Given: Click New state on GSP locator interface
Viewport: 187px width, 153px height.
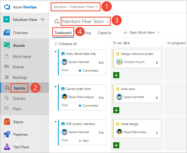Looking at the screenshot, I should pyautogui.click(x=84, y=141).
